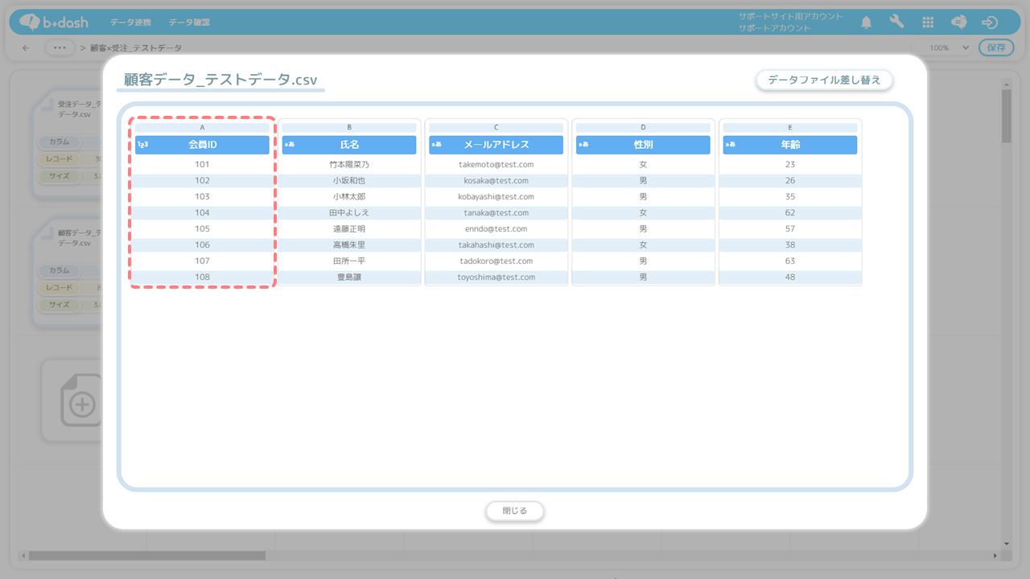Image resolution: width=1030 pixels, height=579 pixels.
Task: Open the notification bell
Action: tap(867, 23)
